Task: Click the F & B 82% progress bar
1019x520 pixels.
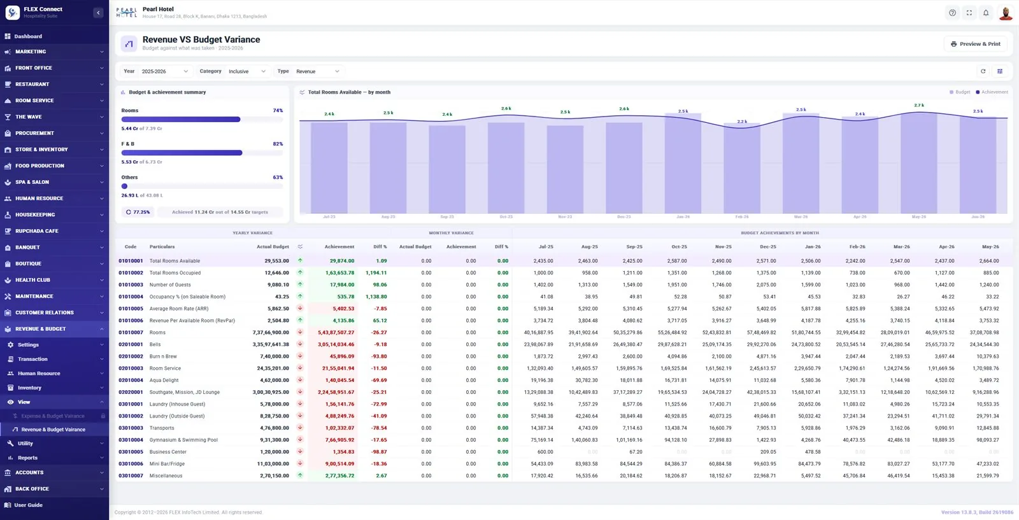Action: coord(202,153)
